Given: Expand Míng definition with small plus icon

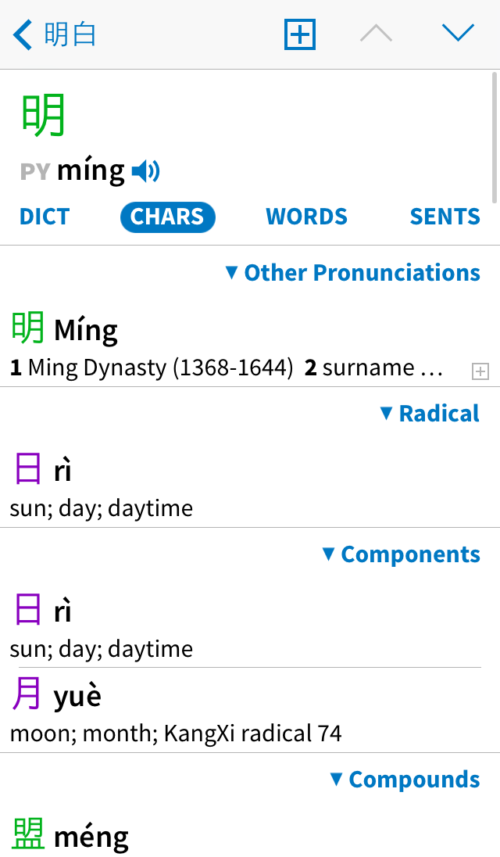Looking at the screenshot, I should point(480,372).
